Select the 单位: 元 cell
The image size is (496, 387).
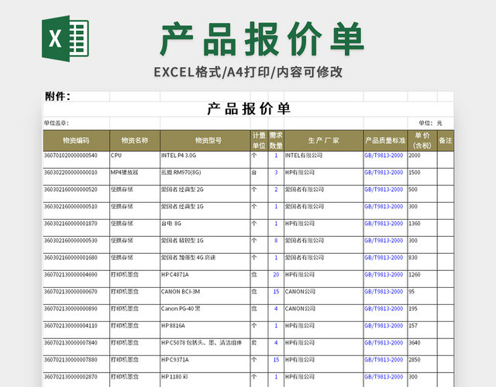[x=431, y=123]
